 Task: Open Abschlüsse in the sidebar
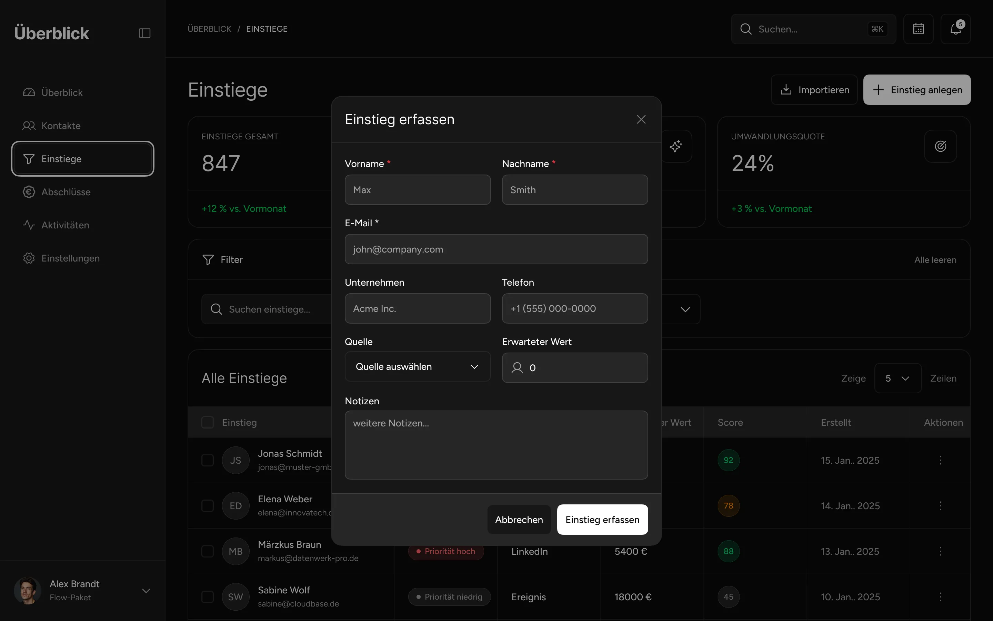pos(82,192)
